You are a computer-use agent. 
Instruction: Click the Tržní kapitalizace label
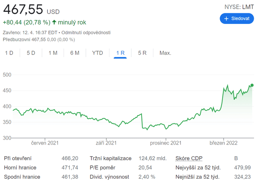(111, 158)
